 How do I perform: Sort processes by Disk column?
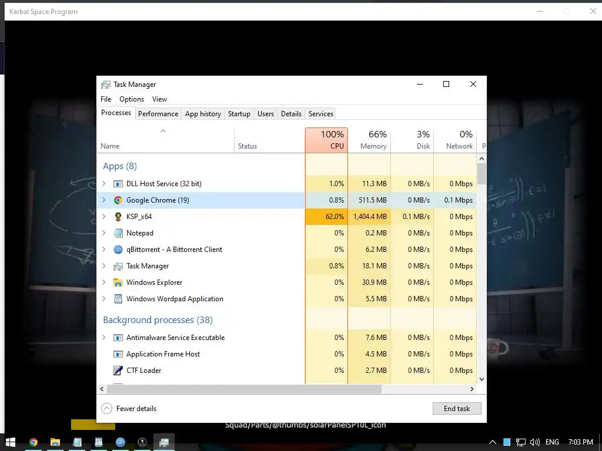[412, 140]
